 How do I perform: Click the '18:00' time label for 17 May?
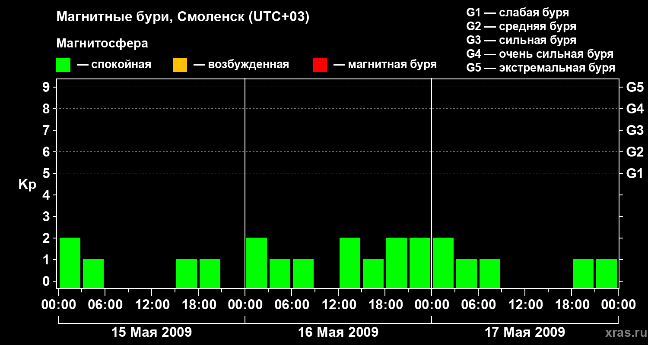point(572,305)
